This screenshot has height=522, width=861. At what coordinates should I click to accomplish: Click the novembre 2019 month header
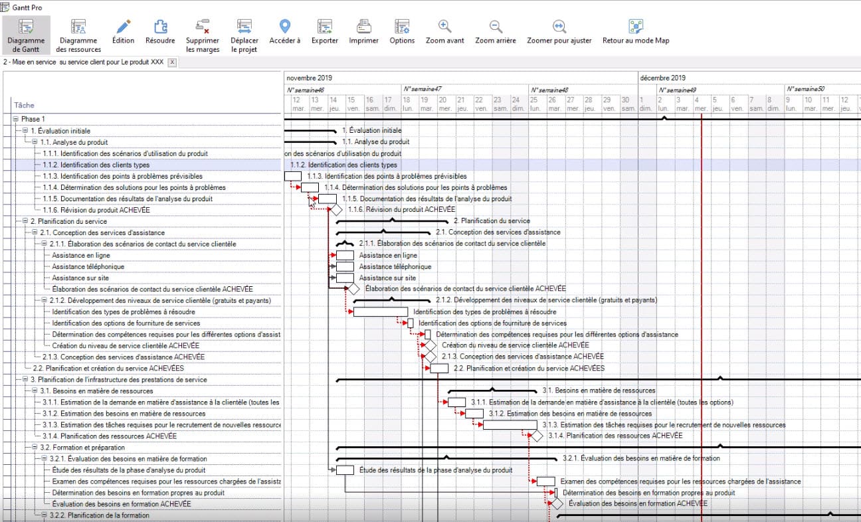pyautogui.click(x=310, y=78)
